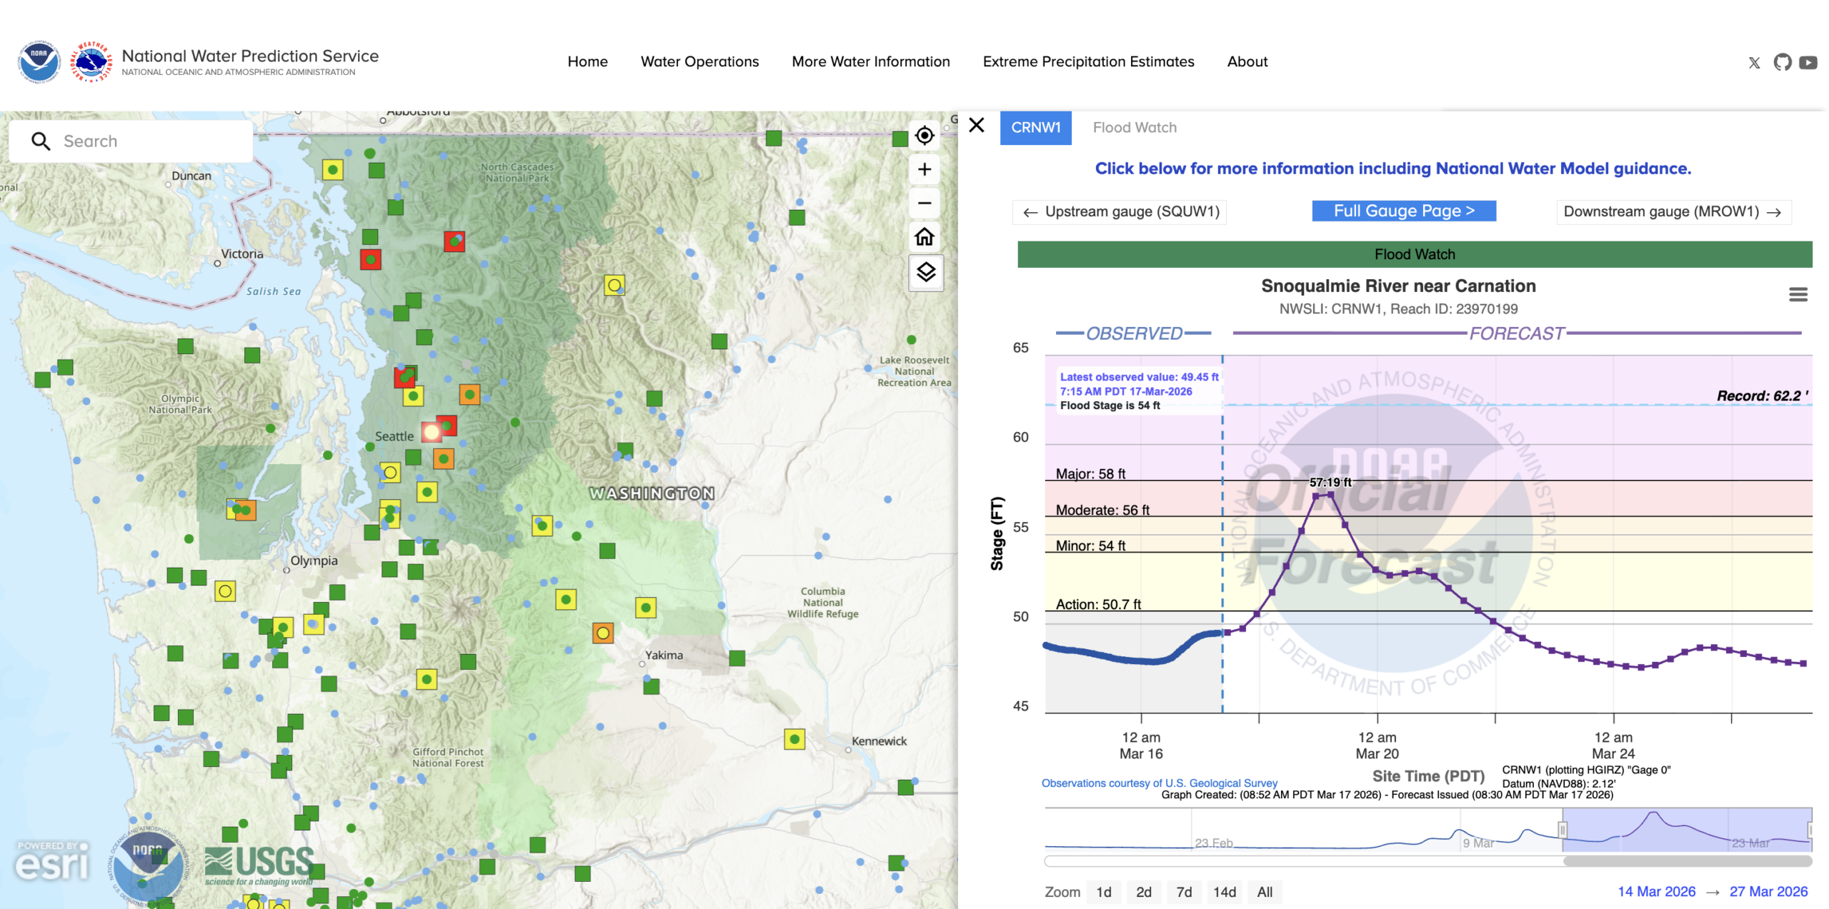Screen dimensions: 1829x909
Task: Click the NOAA logo in header
Action: pyautogui.click(x=39, y=61)
